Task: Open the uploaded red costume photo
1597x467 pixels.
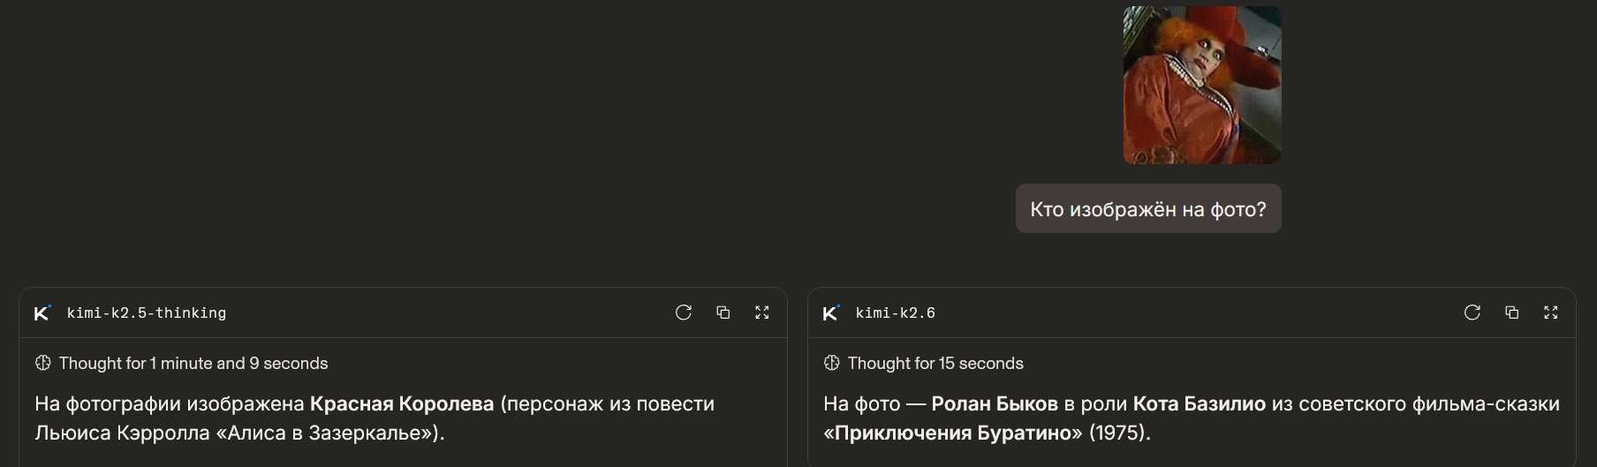Action: pyautogui.click(x=1202, y=85)
